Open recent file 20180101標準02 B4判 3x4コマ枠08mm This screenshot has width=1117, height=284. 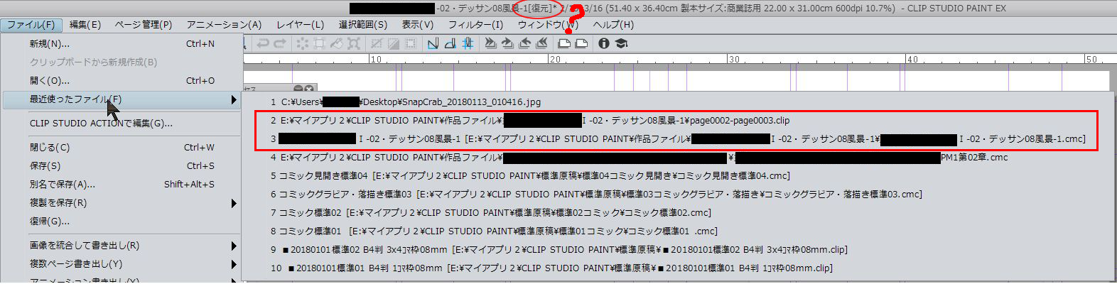pos(677,250)
